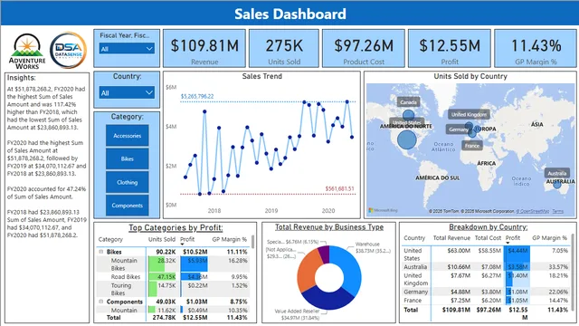579x326 pixels.
Task: Click the Microsoft Bing logo on map
Action: (383, 210)
